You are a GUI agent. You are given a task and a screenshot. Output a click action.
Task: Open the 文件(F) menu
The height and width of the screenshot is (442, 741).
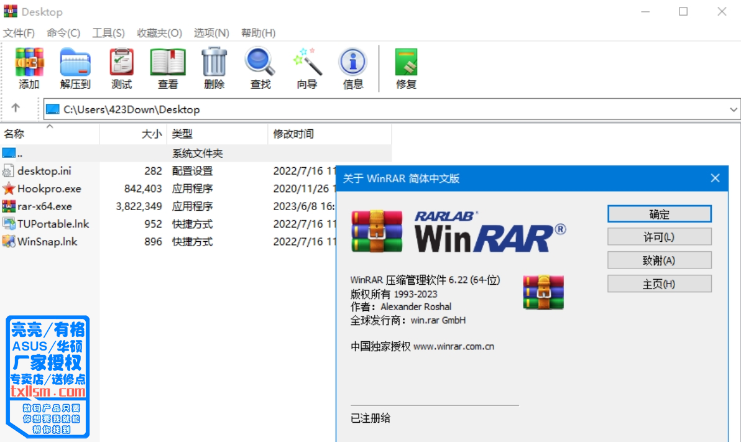point(19,33)
